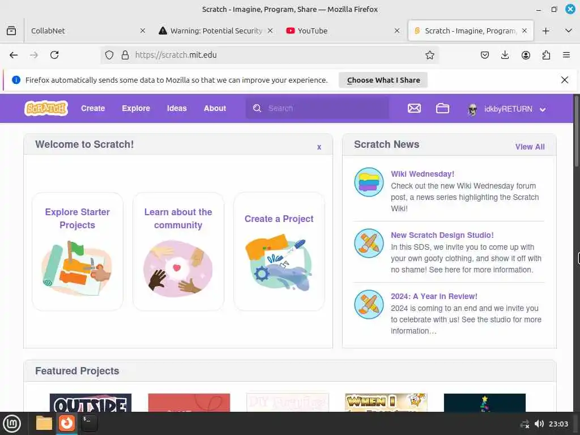
Task: Open My Stuff folder icon
Action: click(x=442, y=108)
